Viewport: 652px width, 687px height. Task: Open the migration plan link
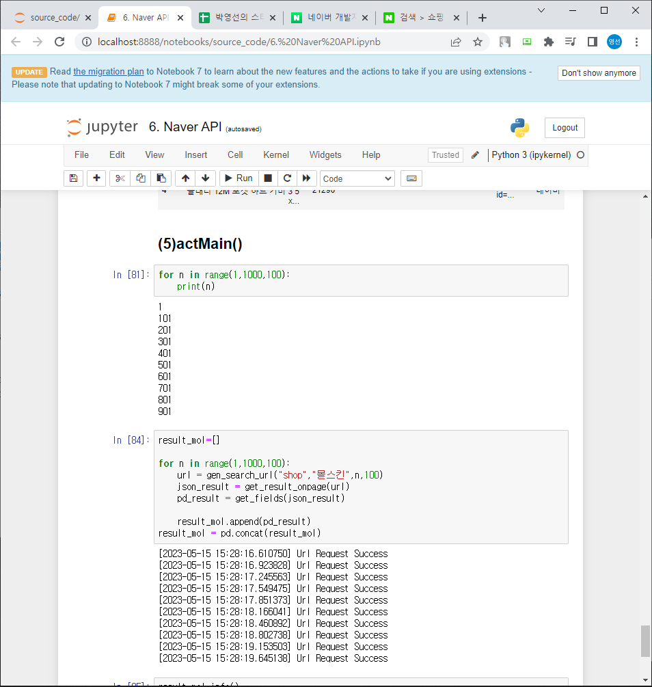109,71
